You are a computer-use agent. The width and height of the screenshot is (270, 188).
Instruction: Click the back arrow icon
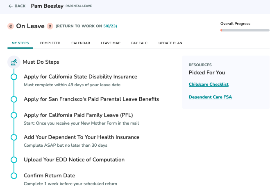(x=11, y=6)
